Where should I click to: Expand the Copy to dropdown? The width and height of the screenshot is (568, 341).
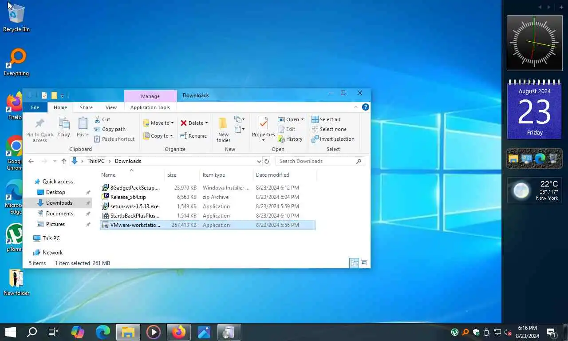coord(171,136)
